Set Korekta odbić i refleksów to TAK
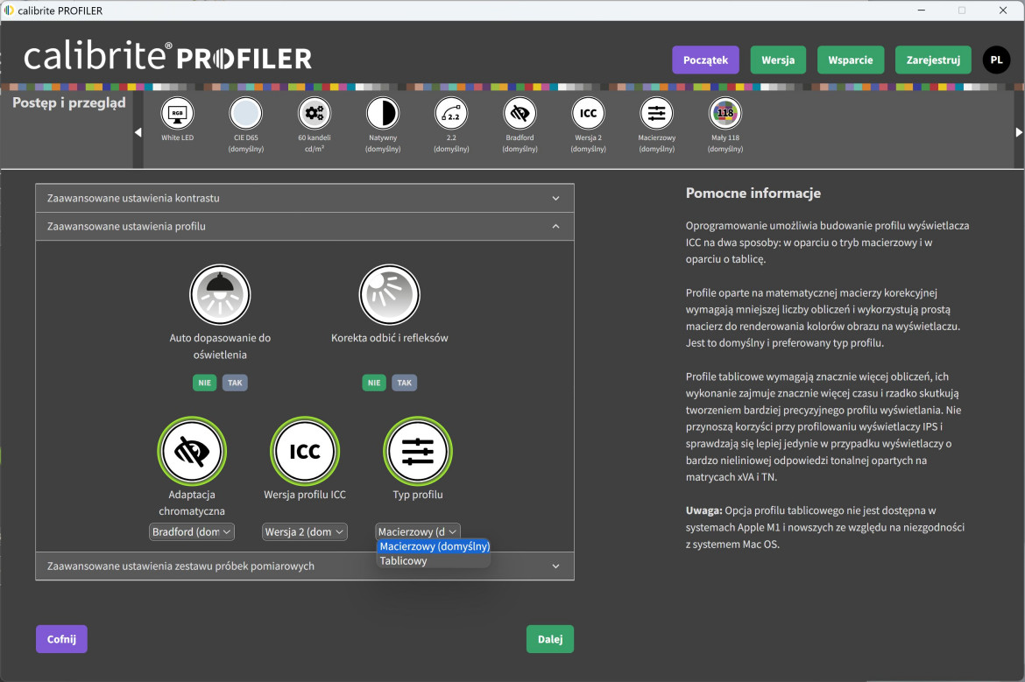Screen dimensions: 1025x682 coord(405,383)
